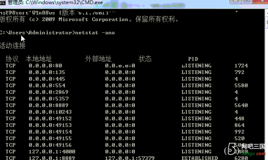Click local address 0.0.0.0:445

pyautogui.click(x=47, y=79)
